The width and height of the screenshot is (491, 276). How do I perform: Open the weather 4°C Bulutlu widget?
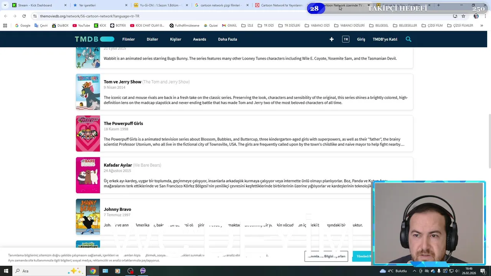click(x=393, y=271)
